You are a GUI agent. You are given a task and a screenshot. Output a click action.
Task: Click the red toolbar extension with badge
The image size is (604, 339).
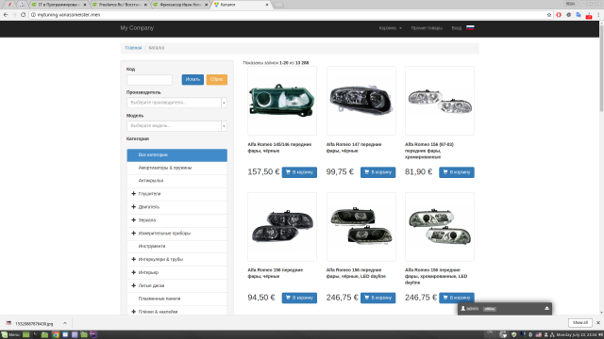click(589, 15)
